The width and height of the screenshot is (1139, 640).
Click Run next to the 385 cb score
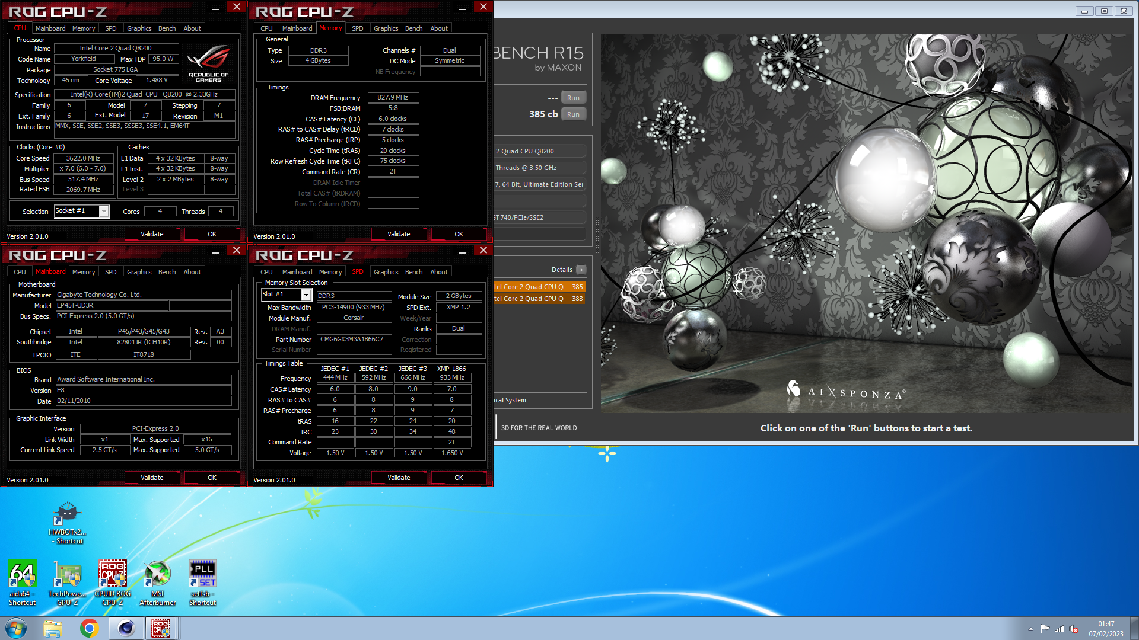pyautogui.click(x=573, y=114)
